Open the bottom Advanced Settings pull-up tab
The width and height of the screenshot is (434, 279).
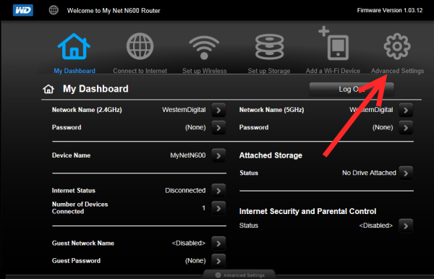coord(239,275)
